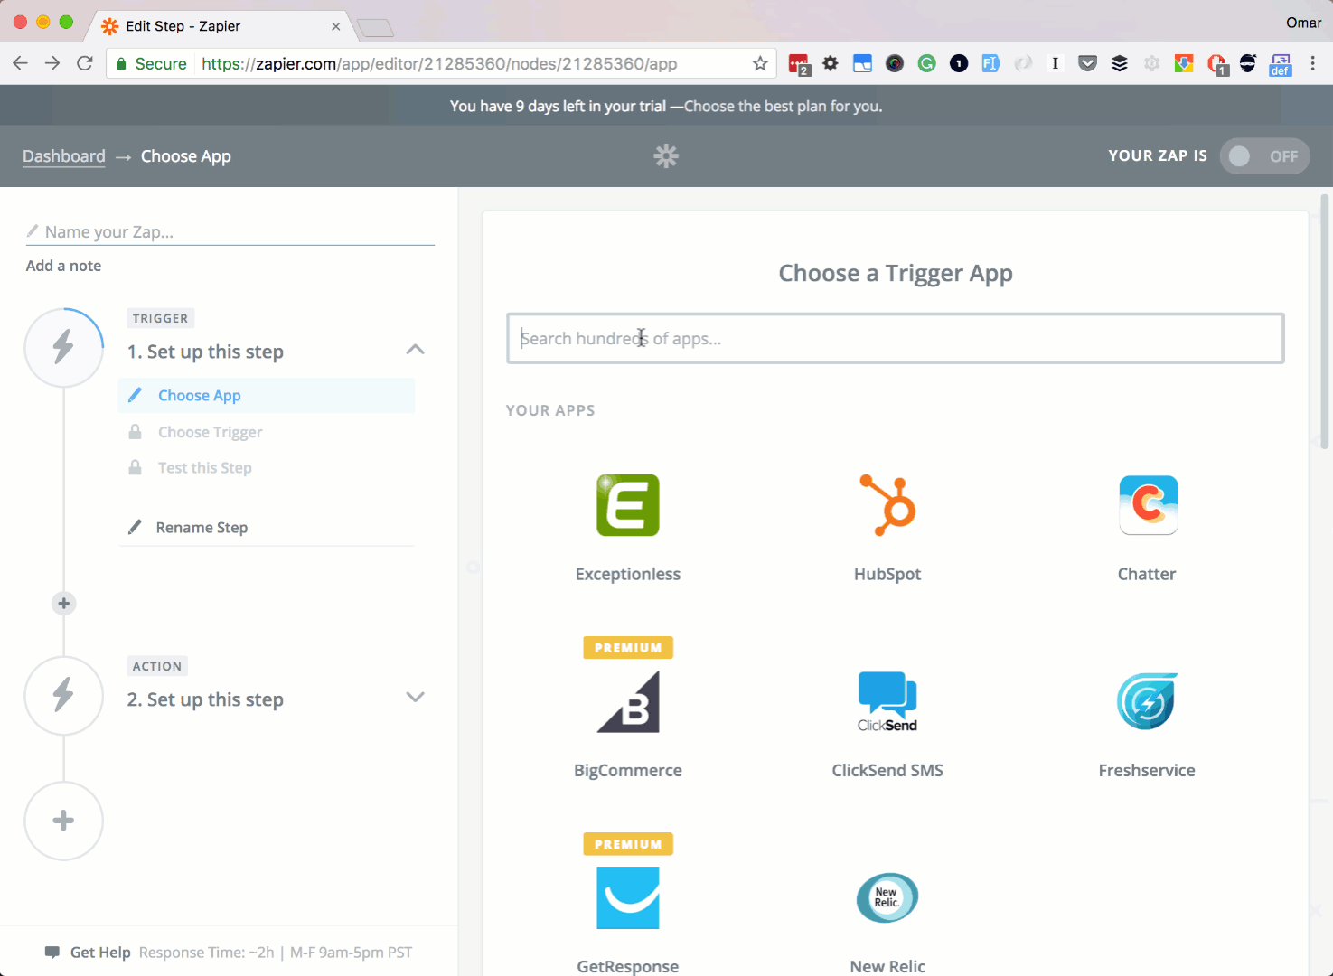Select the Exceptionless app icon
1333x976 pixels.
click(x=628, y=505)
